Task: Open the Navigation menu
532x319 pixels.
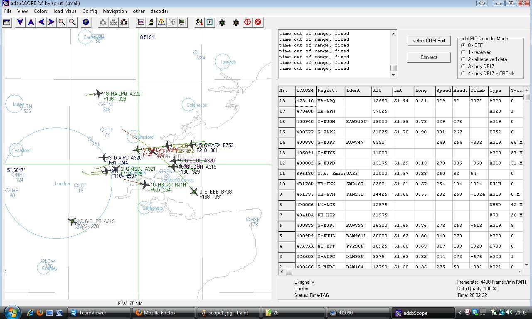Action: coord(115,11)
